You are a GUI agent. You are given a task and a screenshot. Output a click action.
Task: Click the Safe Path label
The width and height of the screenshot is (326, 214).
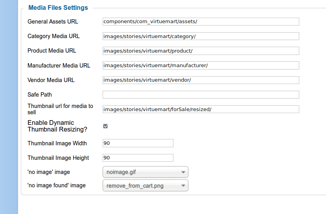click(x=40, y=95)
